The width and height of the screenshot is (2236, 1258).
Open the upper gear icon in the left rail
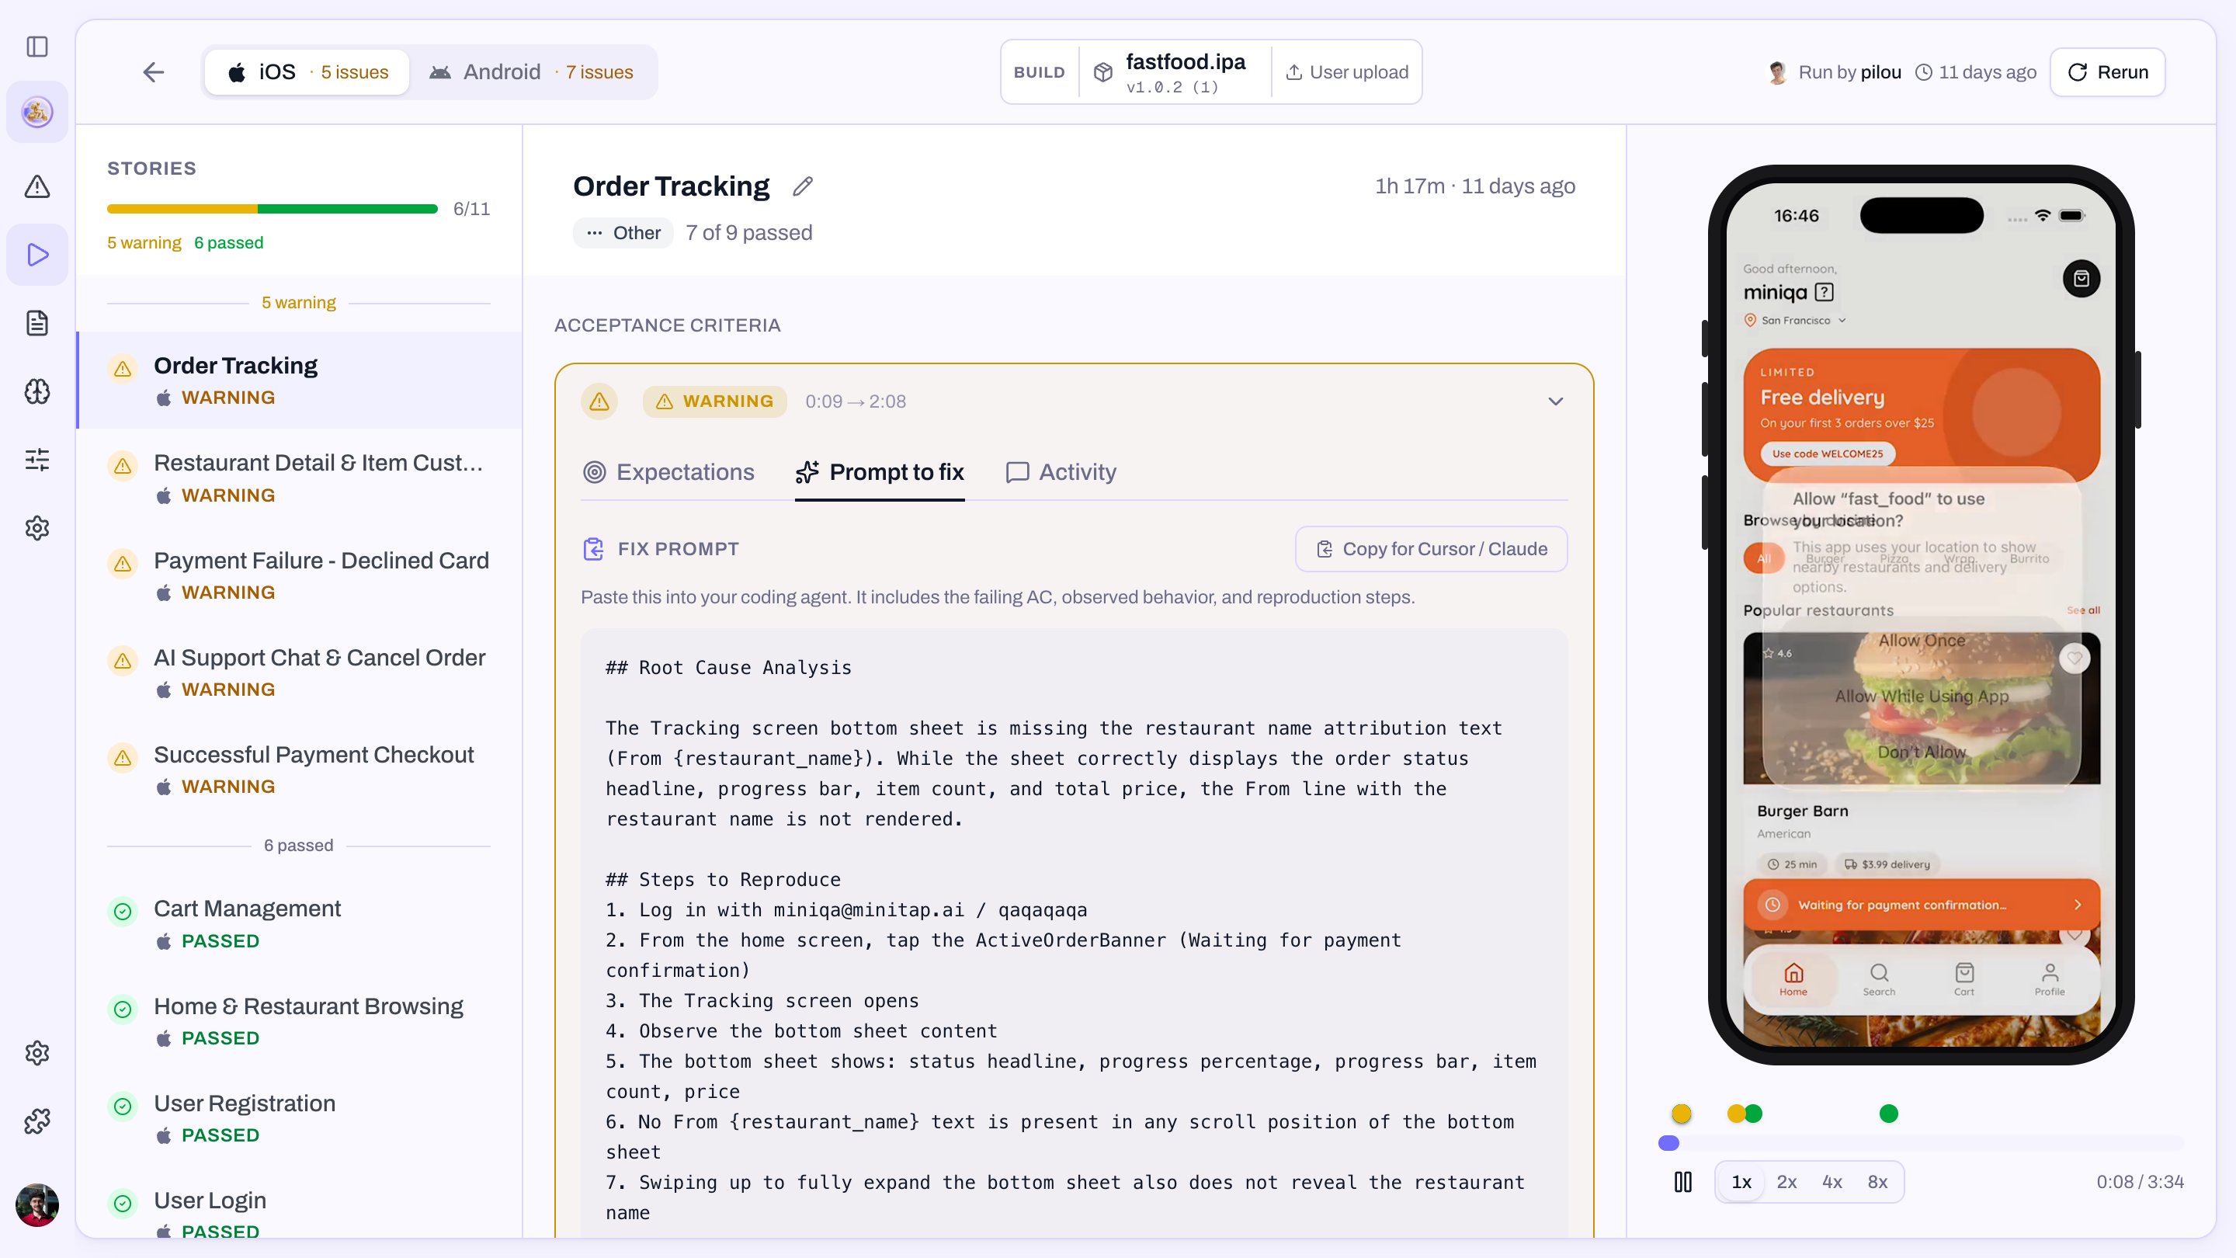(x=37, y=528)
